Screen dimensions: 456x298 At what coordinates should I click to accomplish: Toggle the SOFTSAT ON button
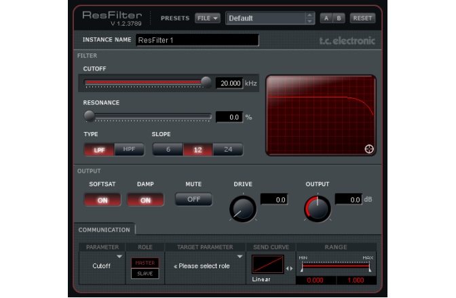(102, 200)
